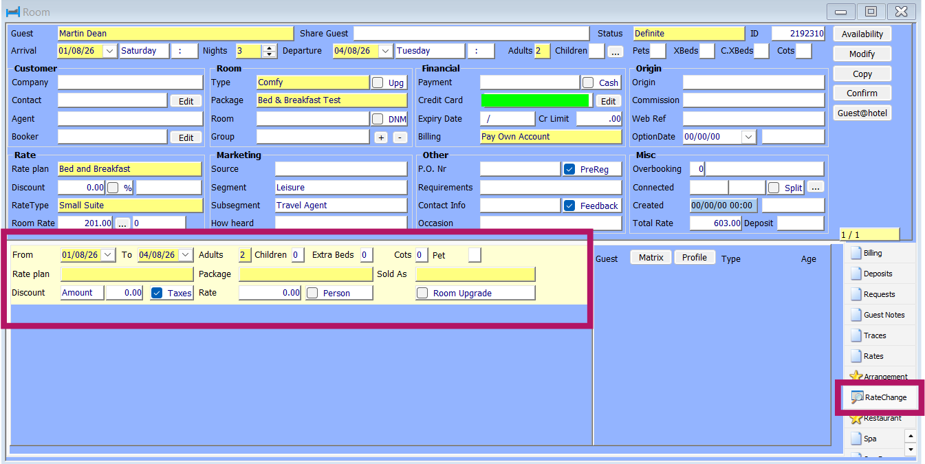Viewport: 925px width, 464px height.
Task: Click the plus button beside Group
Action: pos(381,137)
